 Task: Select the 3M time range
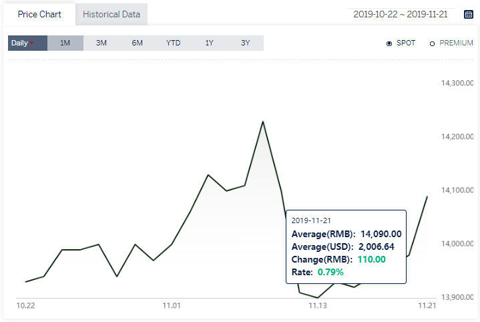[x=101, y=43]
